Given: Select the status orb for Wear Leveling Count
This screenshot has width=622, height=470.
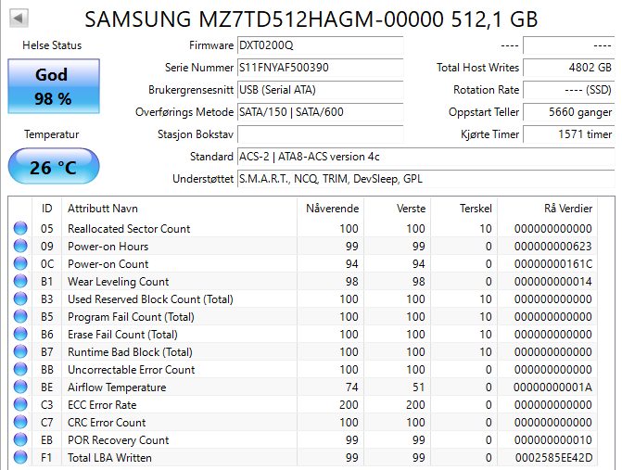Looking at the screenshot, I should (20, 281).
